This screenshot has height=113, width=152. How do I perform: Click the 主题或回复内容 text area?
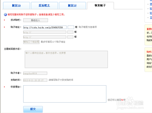[x=66, y=59]
